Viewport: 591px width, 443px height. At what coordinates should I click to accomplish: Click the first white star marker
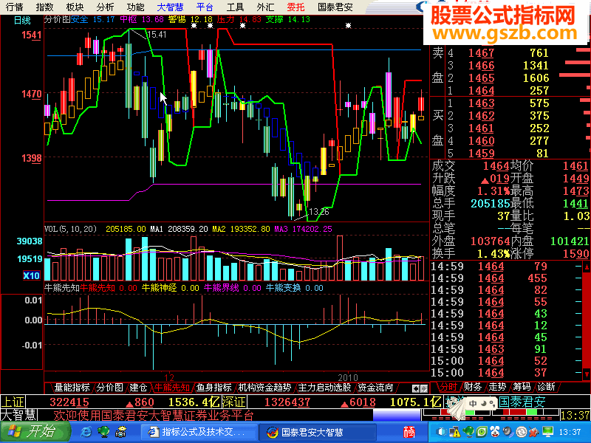[x=194, y=26]
